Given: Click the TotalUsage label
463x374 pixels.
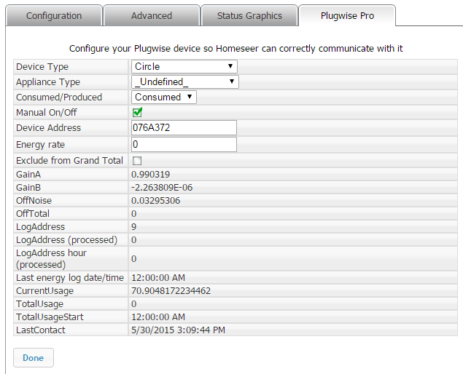Looking at the screenshot, I should (x=39, y=304).
